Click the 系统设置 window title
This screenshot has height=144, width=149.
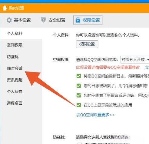pos(16,8)
